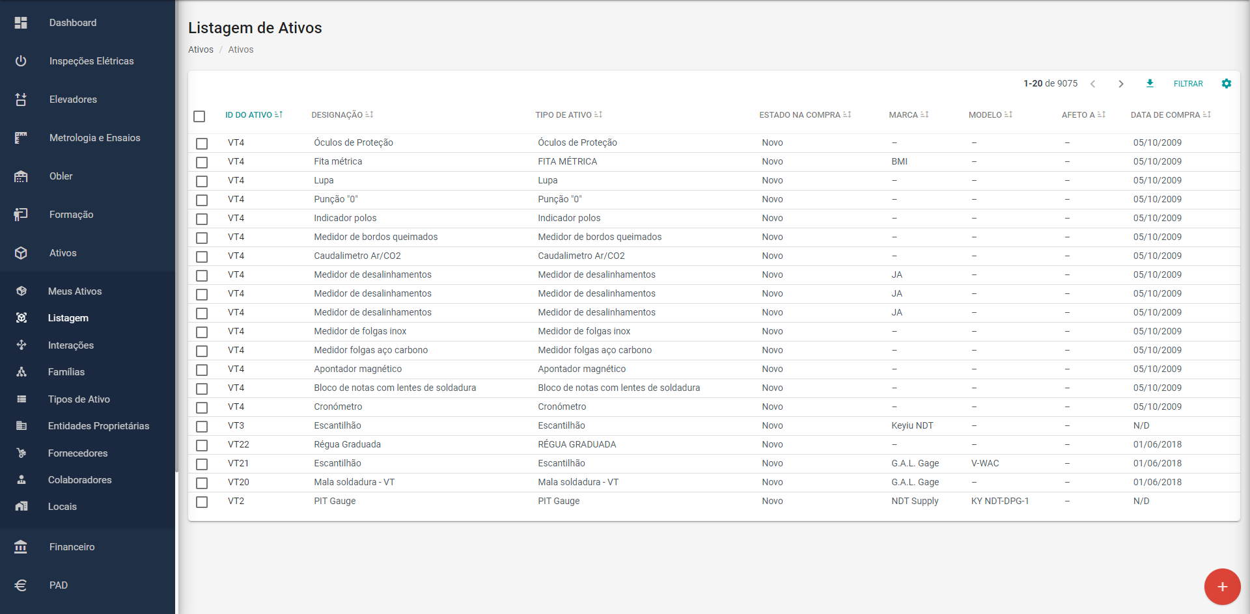
Task: Check the Mala soldadura - VT row
Action: click(202, 483)
